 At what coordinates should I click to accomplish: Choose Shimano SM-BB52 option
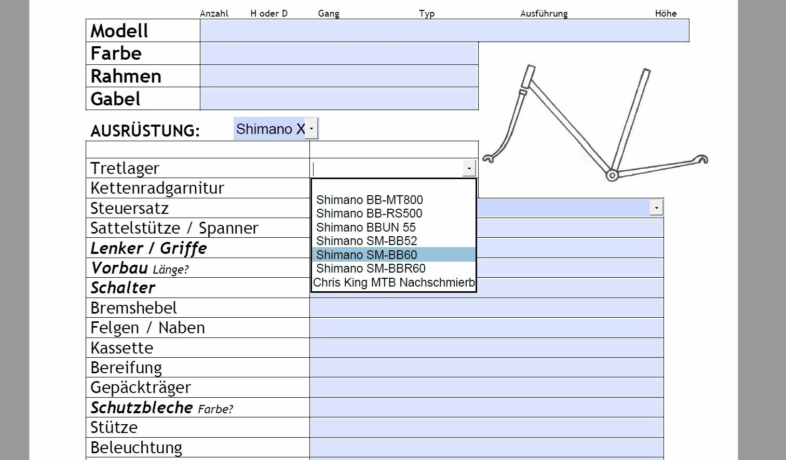pos(394,241)
